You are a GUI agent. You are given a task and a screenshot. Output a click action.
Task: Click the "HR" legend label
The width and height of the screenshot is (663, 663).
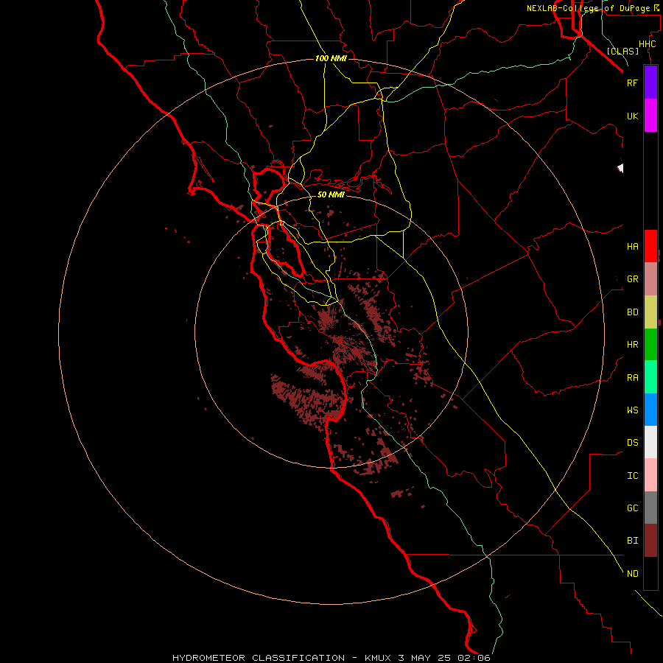click(x=632, y=345)
